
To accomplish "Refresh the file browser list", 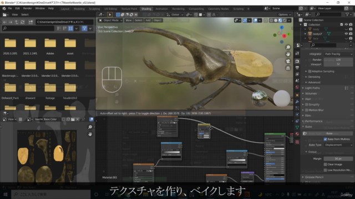I will click(x=22, y=22).
